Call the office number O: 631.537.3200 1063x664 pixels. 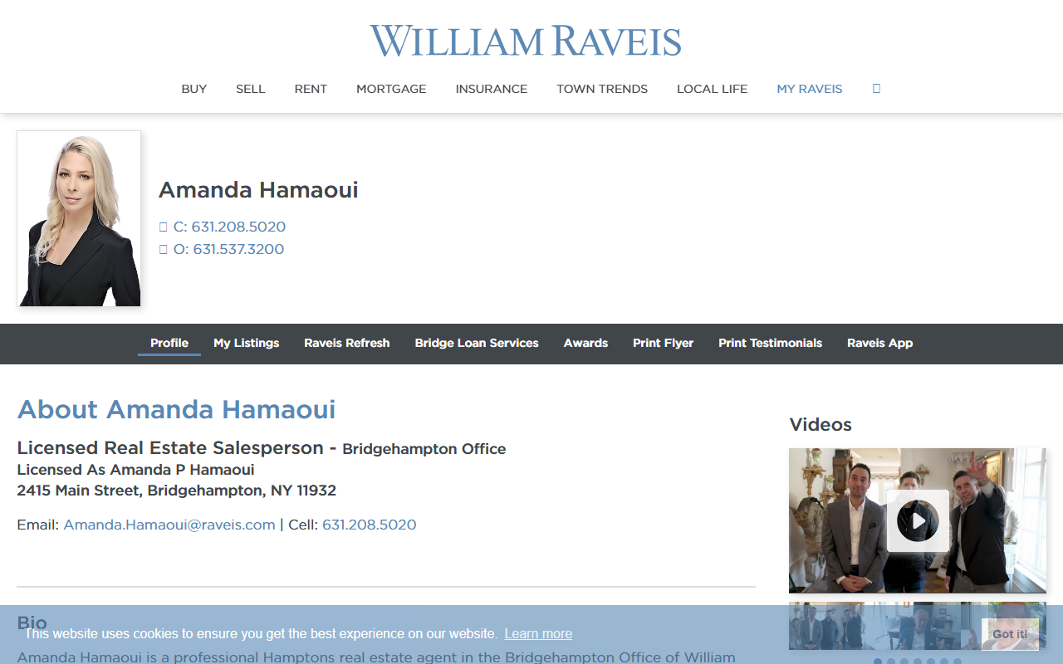pyautogui.click(x=228, y=249)
